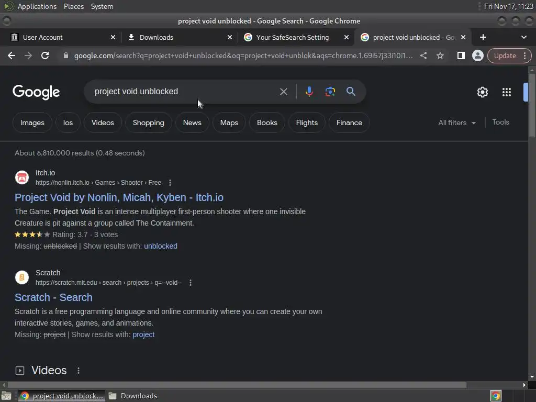The image size is (536, 402).
Task: Close the Downloads tab
Action: coord(230,37)
